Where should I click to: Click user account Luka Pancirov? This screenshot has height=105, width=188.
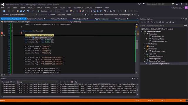(177, 8)
